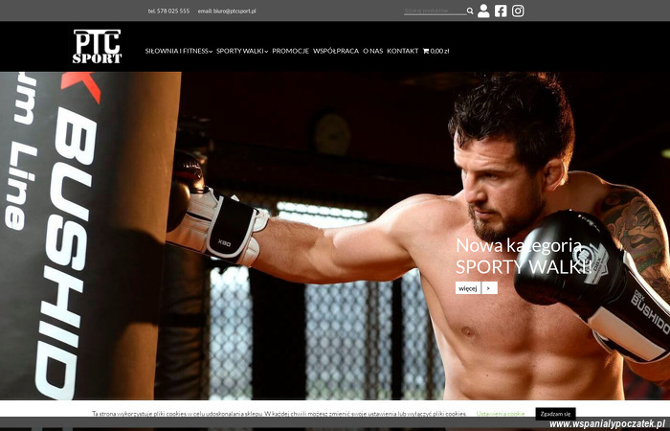670x431 pixels.
Task: Focus the product search field
Action: coord(435,11)
